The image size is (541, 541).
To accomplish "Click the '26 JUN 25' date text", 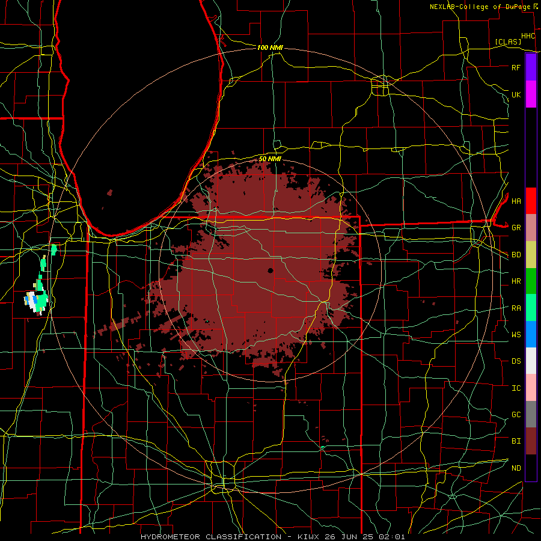I will (x=349, y=537).
